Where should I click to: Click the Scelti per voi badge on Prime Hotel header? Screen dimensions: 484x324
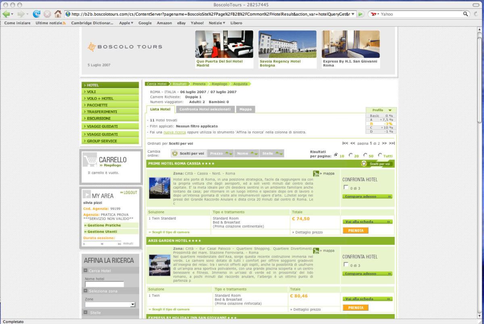click(x=377, y=164)
